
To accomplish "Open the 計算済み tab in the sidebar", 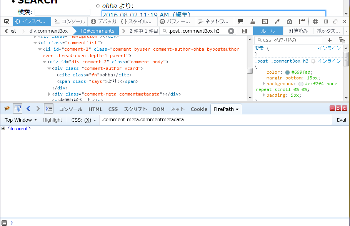I will (298, 31).
